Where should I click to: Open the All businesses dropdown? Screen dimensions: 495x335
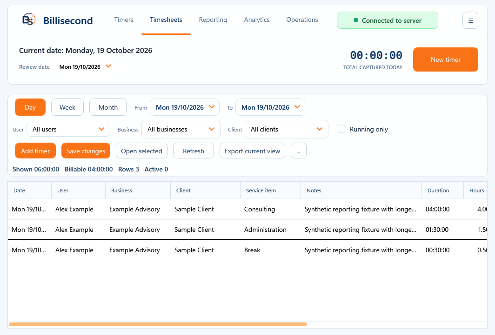pyautogui.click(x=181, y=129)
